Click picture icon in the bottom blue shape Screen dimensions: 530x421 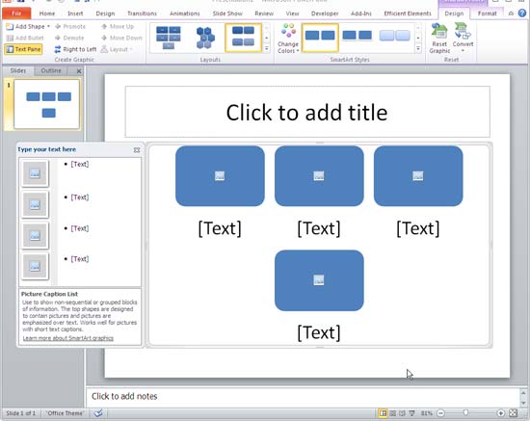319,280
